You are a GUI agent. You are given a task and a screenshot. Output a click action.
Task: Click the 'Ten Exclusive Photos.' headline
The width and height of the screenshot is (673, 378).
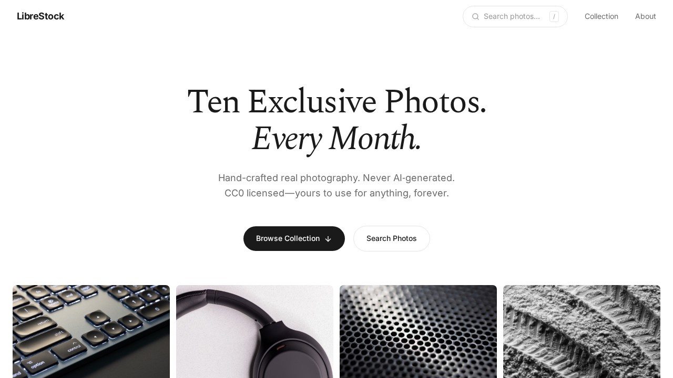click(x=336, y=101)
